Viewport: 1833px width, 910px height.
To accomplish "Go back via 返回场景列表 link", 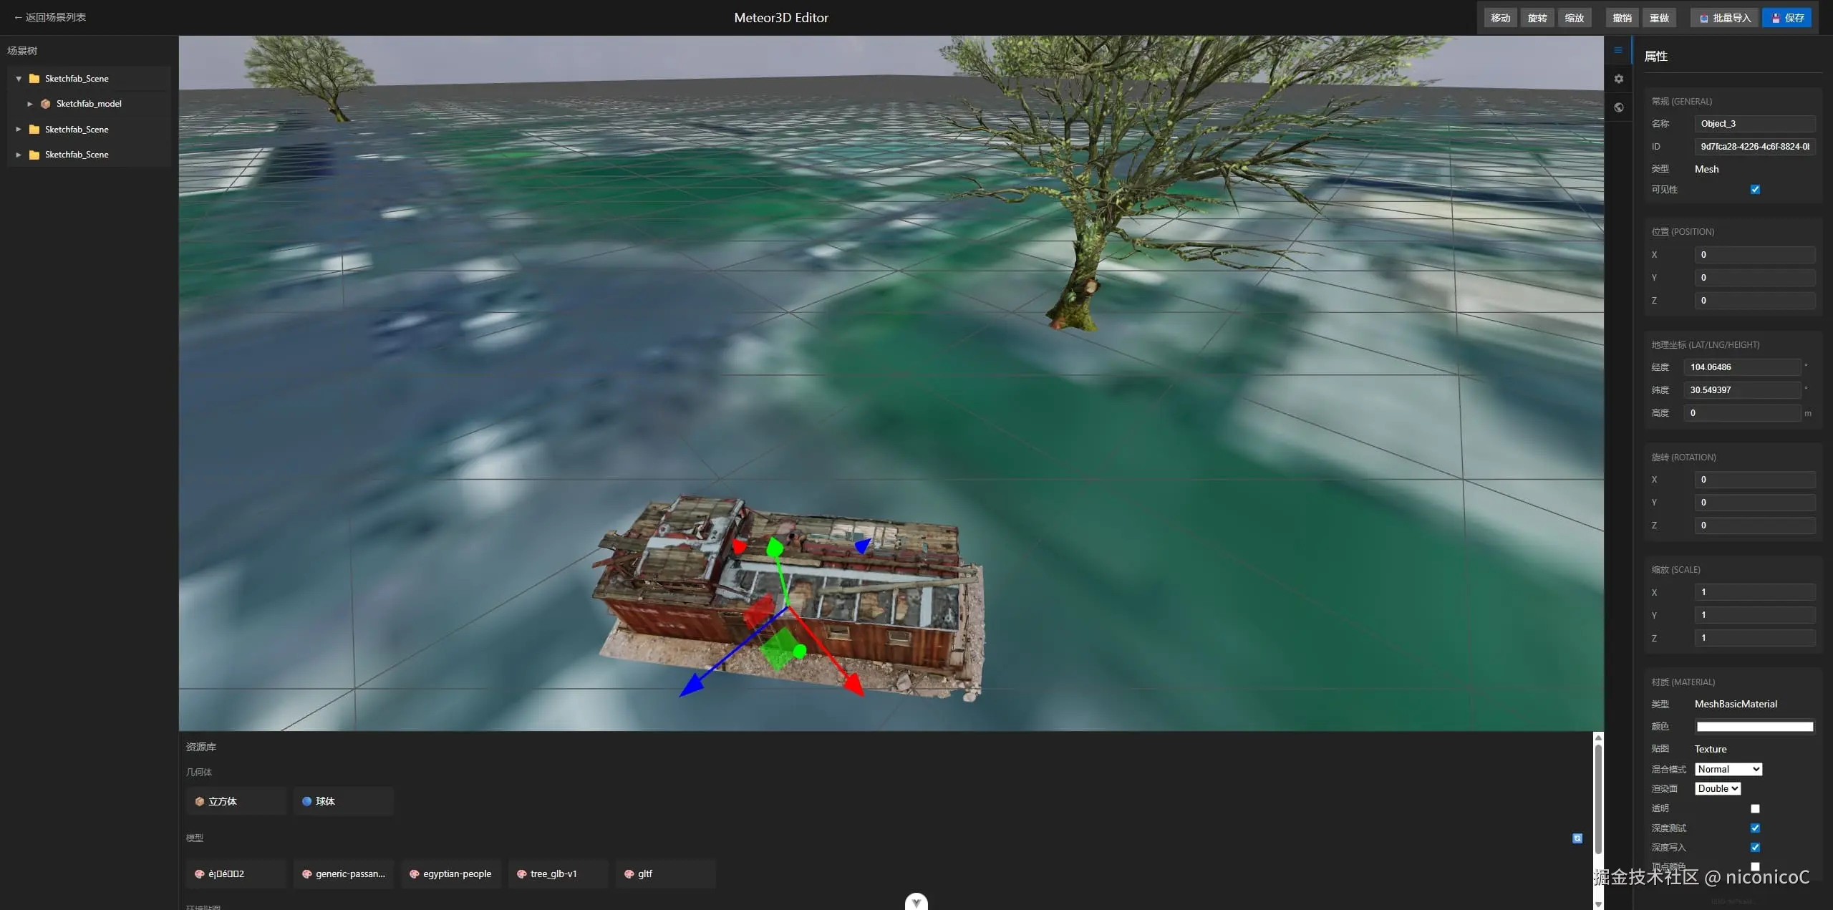I will coord(50,17).
